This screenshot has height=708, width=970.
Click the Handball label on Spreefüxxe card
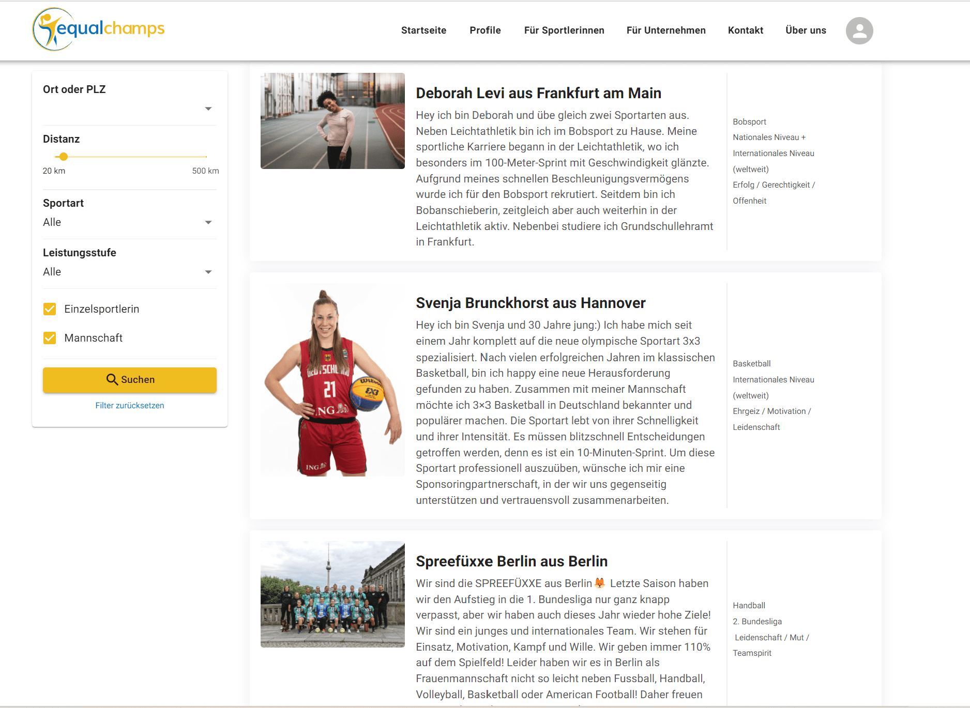point(749,606)
